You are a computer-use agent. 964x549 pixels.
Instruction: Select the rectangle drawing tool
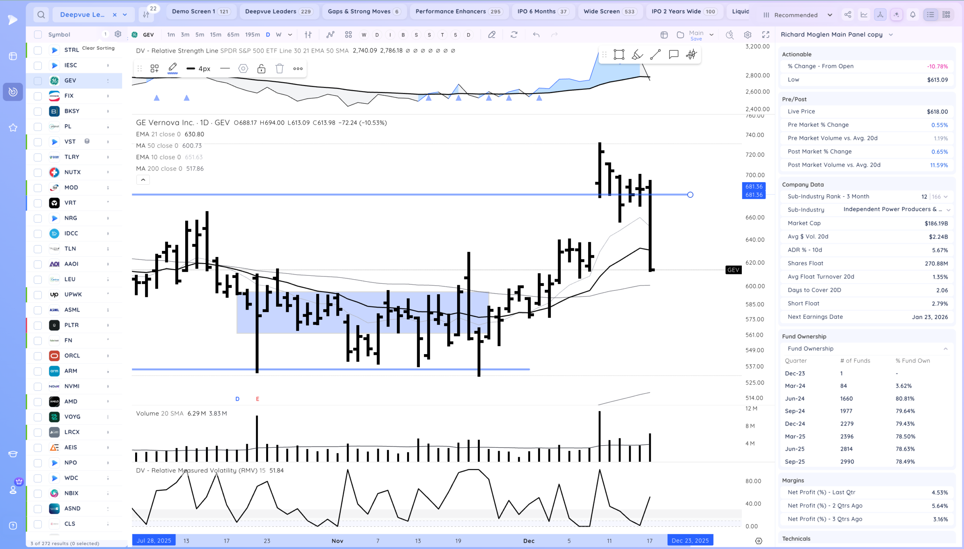coord(619,55)
